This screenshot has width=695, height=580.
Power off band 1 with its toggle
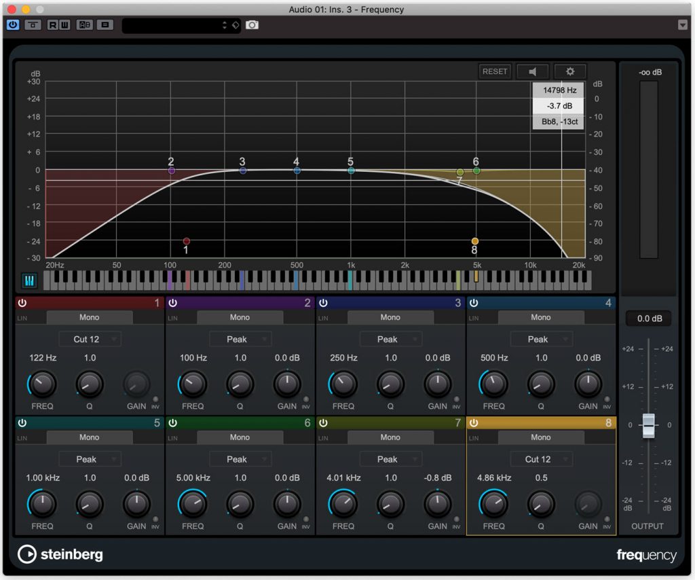tap(22, 303)
